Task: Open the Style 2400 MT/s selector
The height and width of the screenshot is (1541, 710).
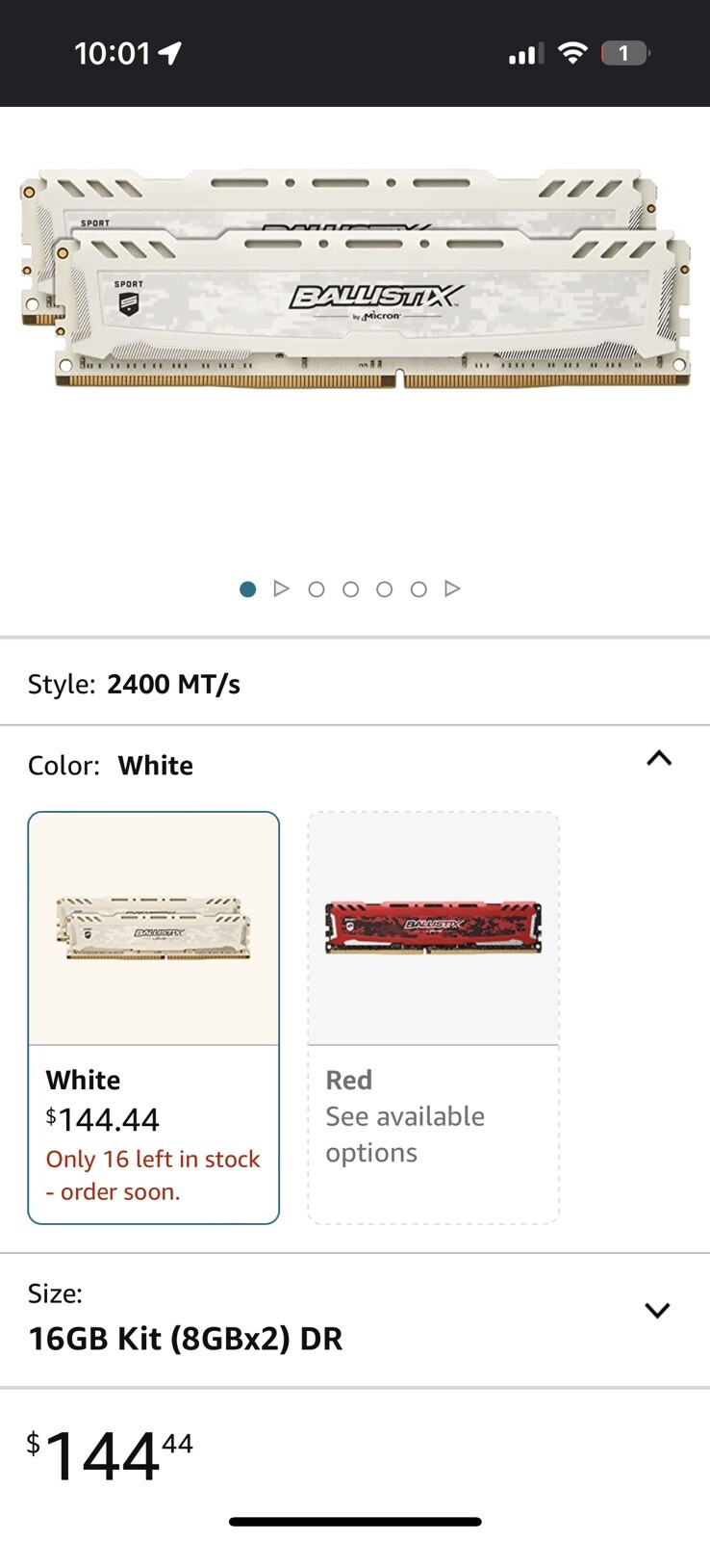Action: point(174,684)
